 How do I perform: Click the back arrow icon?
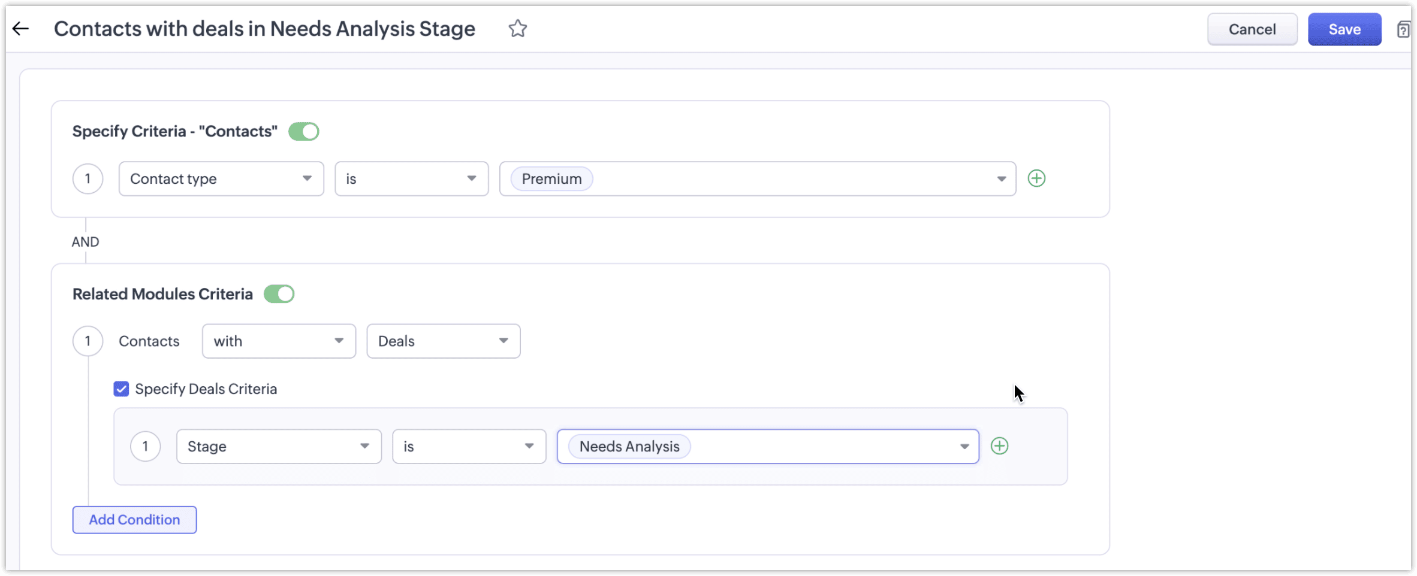coord(21,29)
